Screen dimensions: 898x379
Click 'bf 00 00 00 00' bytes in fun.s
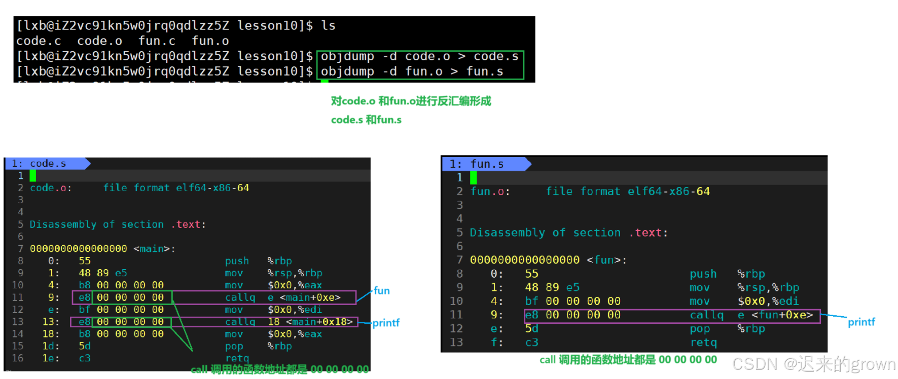(x=573, y=301)
